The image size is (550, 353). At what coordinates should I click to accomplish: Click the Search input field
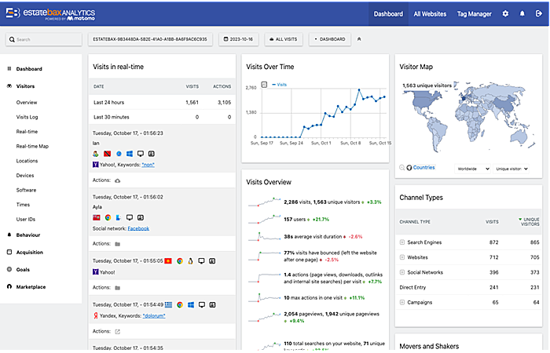tap(44, 39)
